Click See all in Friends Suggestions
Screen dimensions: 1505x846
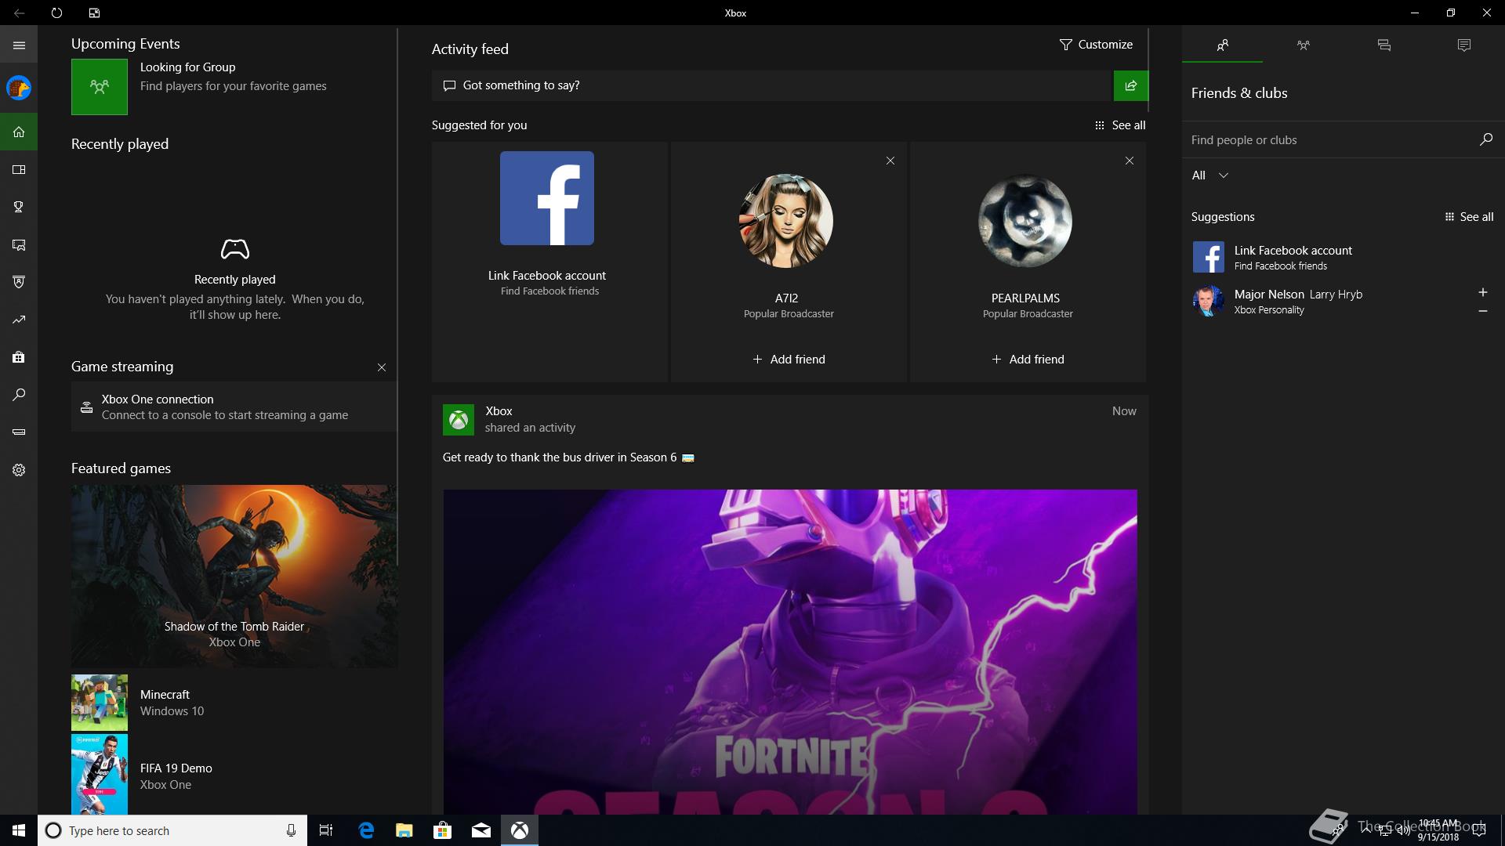point(1469,217)
